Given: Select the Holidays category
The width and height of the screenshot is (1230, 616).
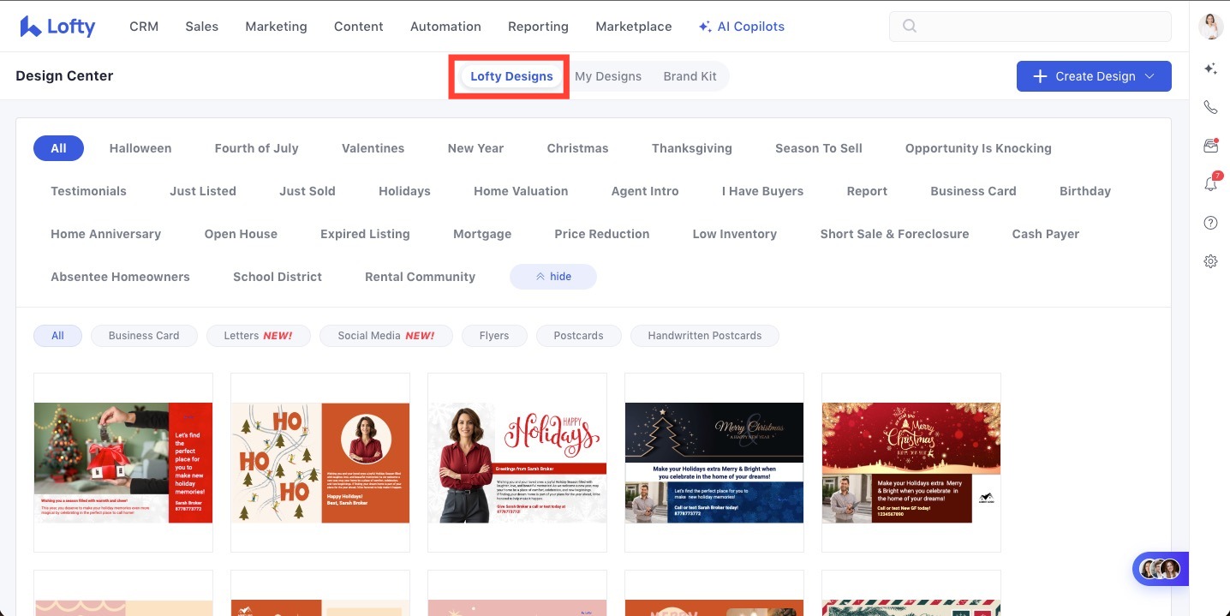Looking at the screenshot, I should click(x=404, y=191).
